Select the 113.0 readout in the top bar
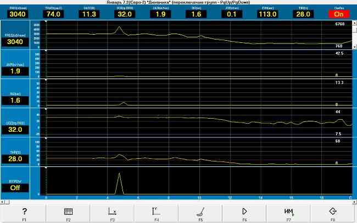The height and width of the screenshot is (223, 357). (x=267, y=14)
